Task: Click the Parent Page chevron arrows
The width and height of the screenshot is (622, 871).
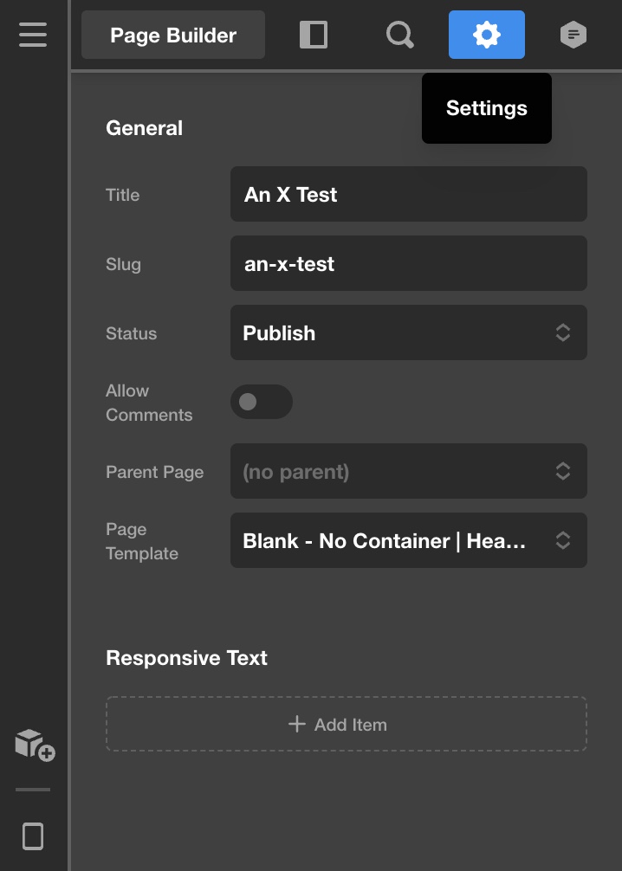Action: tap(563, 471)
